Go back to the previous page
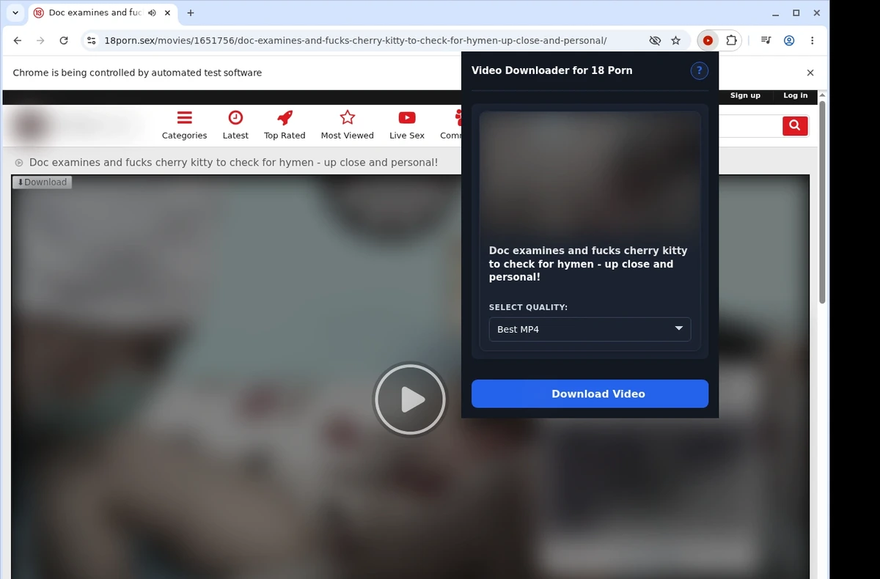This screenshot has width=880, height=579. (x=18, y=41)
